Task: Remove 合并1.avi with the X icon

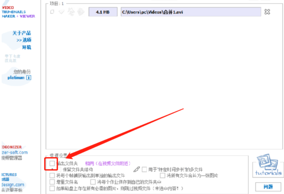Action: pos(267,12)
